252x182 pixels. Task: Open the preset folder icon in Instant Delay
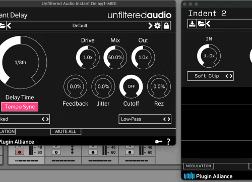3,26
